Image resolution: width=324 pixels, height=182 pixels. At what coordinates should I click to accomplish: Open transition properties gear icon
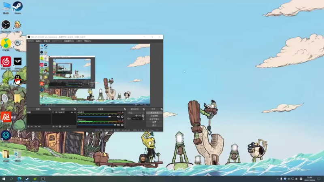pos(143,116)
